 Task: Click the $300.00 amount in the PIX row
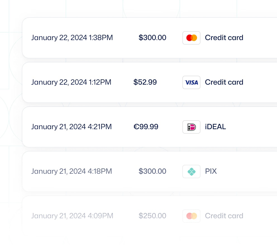pos(152,171)
